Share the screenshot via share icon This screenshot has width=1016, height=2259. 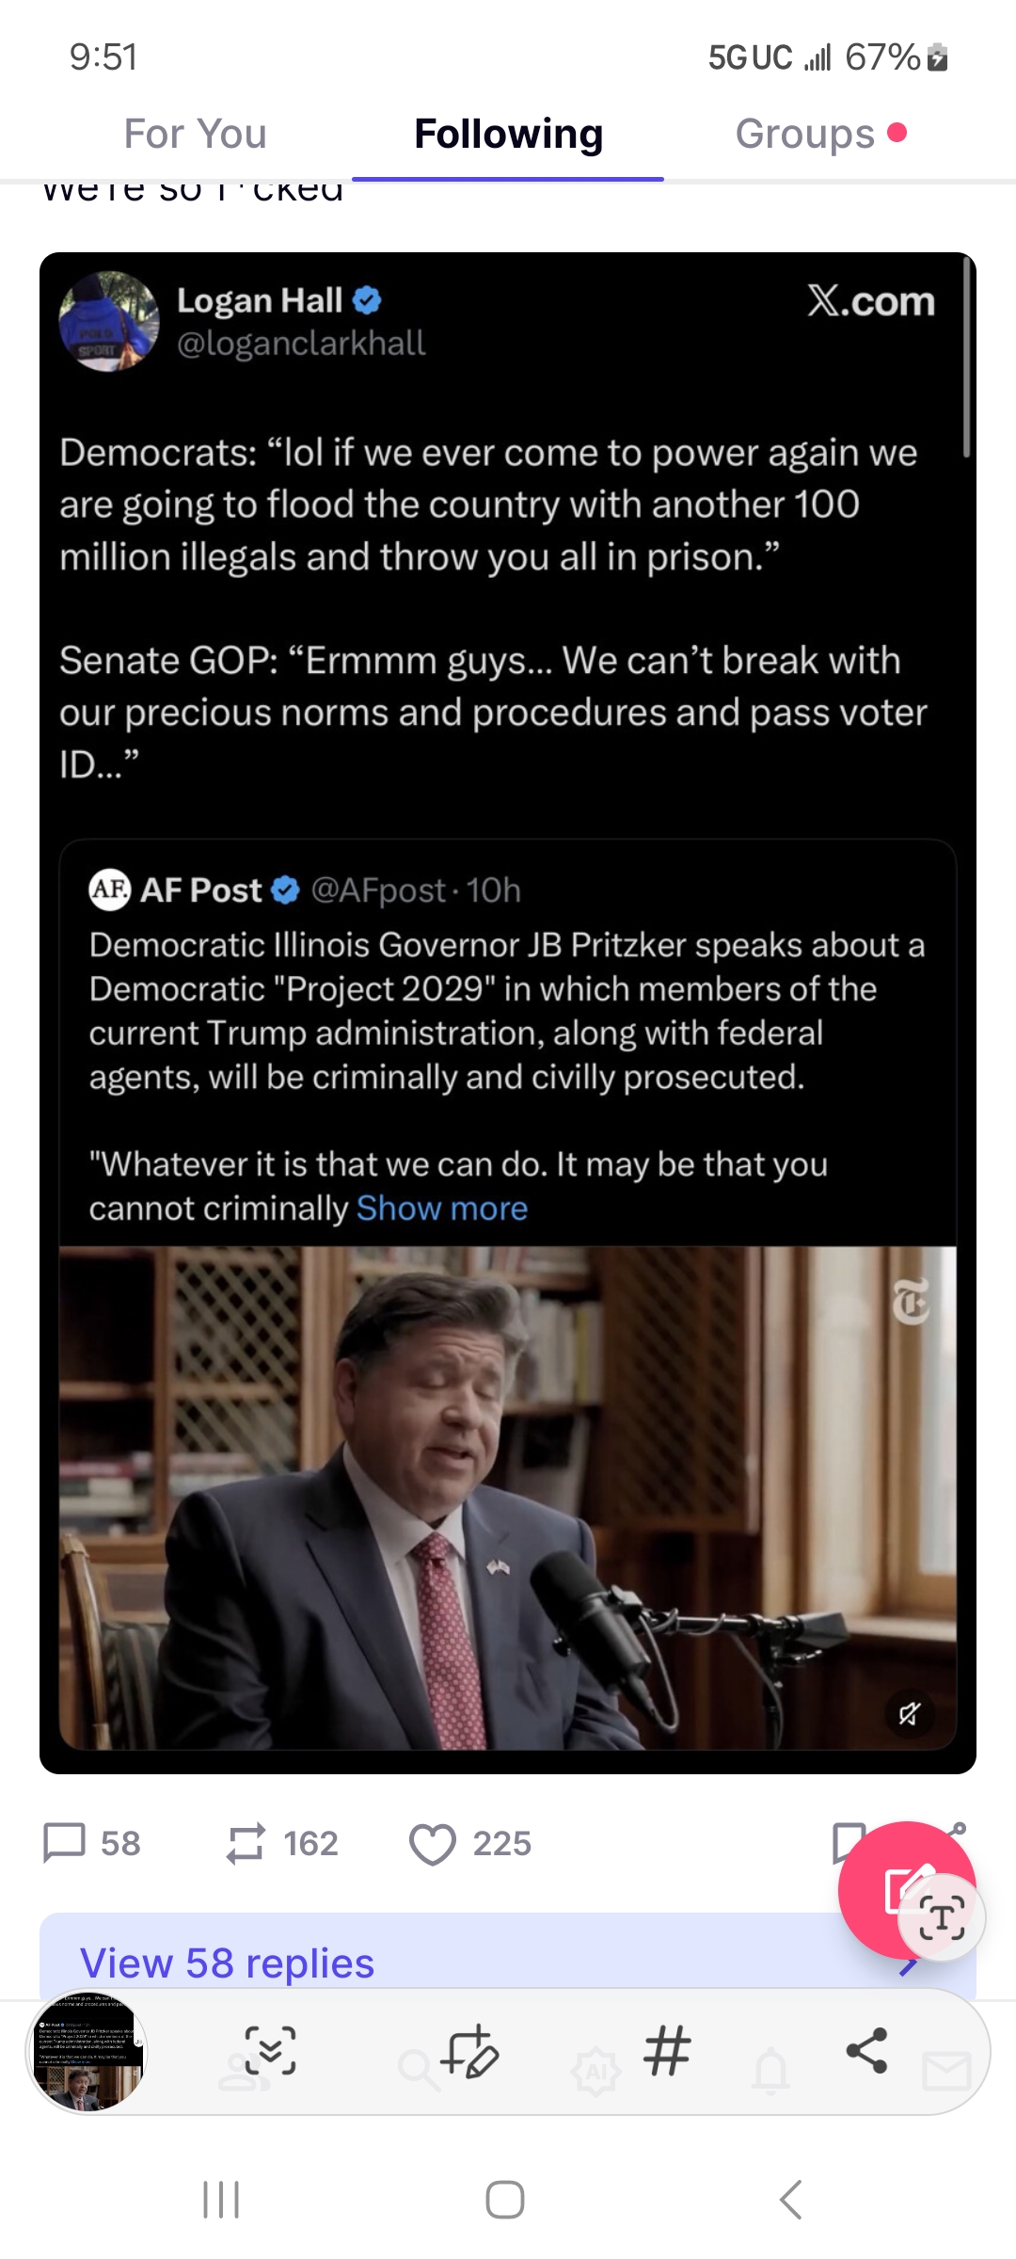866,2051
